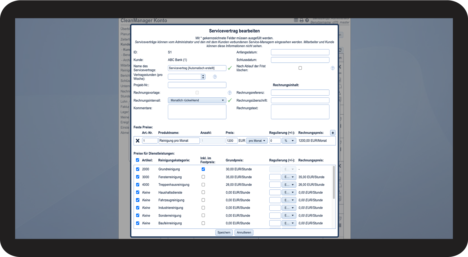The width and height of the screenshot is (468, 257).
Task: Click the table grid icon in header
Action: point(296,20)
